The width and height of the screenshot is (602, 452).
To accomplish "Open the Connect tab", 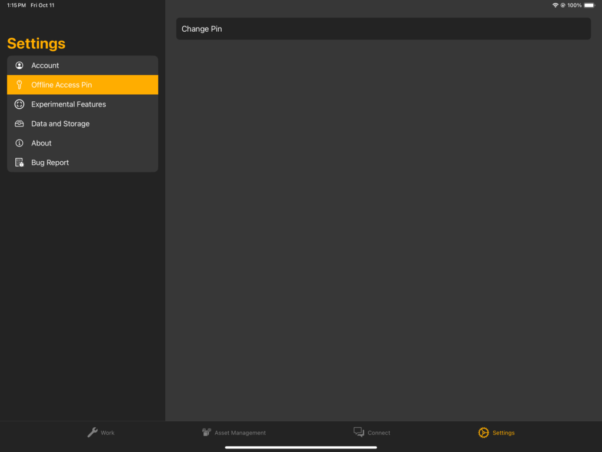I will click(372, 432).
